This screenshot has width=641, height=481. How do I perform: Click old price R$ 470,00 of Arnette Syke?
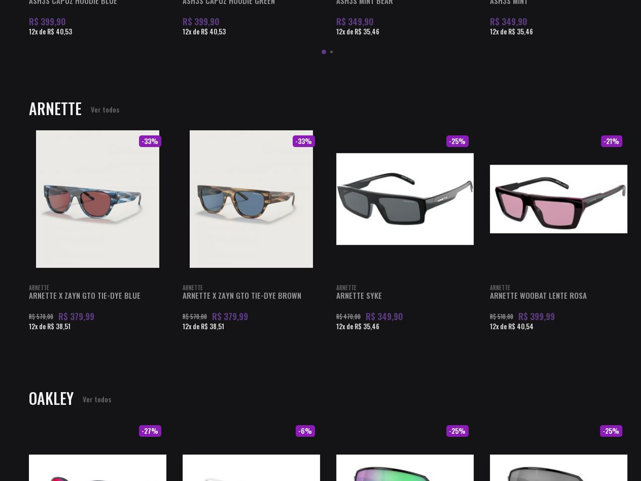(x=349, y=316)
